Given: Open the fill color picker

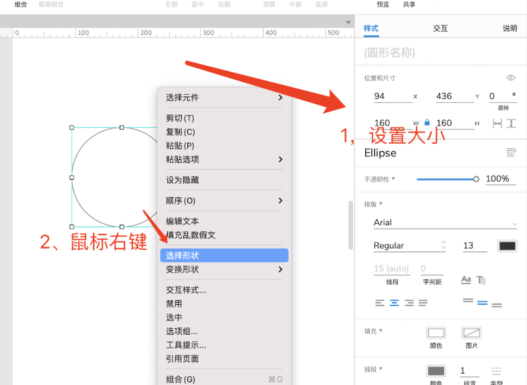Looking at the screenshot, I should point(436,333).
